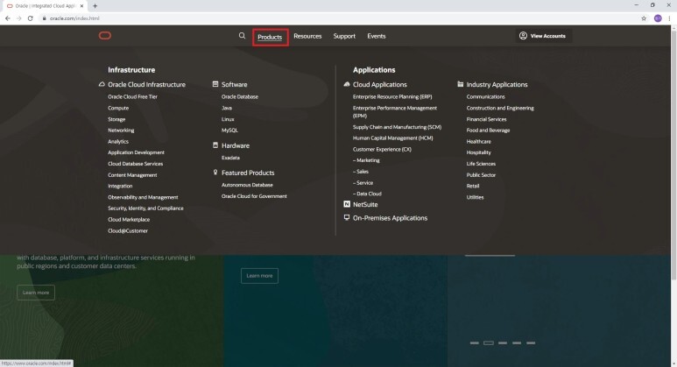Click the View Accounts button
677x367 pixels.
(543, 36)
